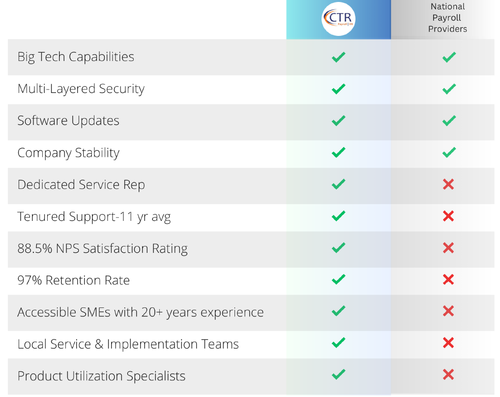Click CTR checkmark for Product Utilization Specialists
The width and height of the screenshot is (500, 397).
[338, 375]
